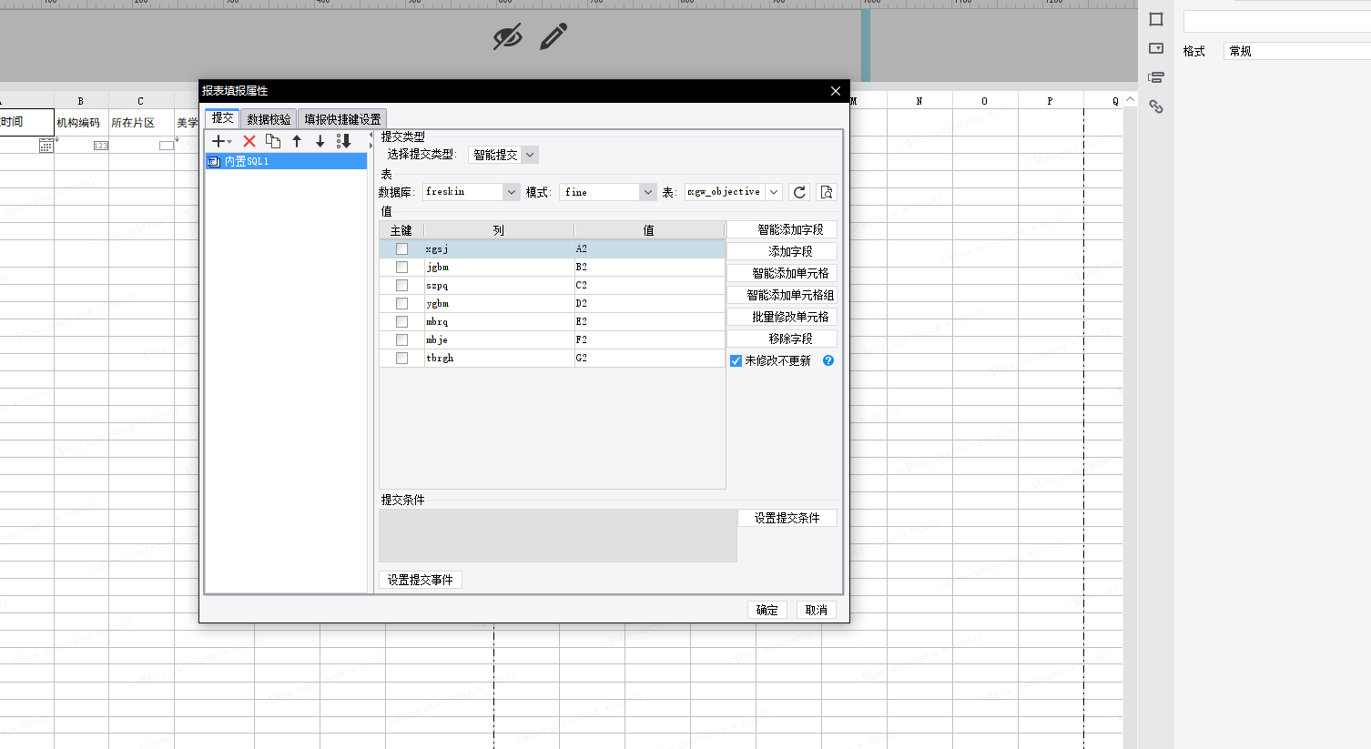The width and height of the screenshot is (1371, 749).
Task: Switch to the 提交 tab
Action: [x=222, y=118]
